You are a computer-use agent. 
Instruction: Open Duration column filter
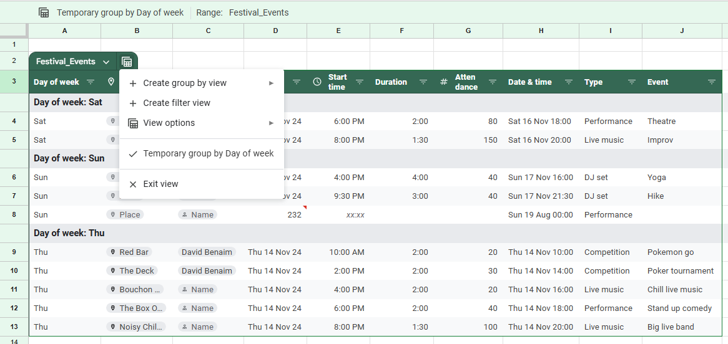click(x=423, y=82)
